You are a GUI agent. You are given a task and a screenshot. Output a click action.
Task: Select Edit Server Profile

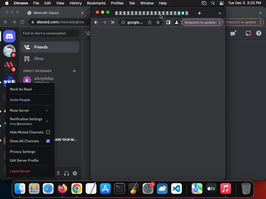point(24,160)
